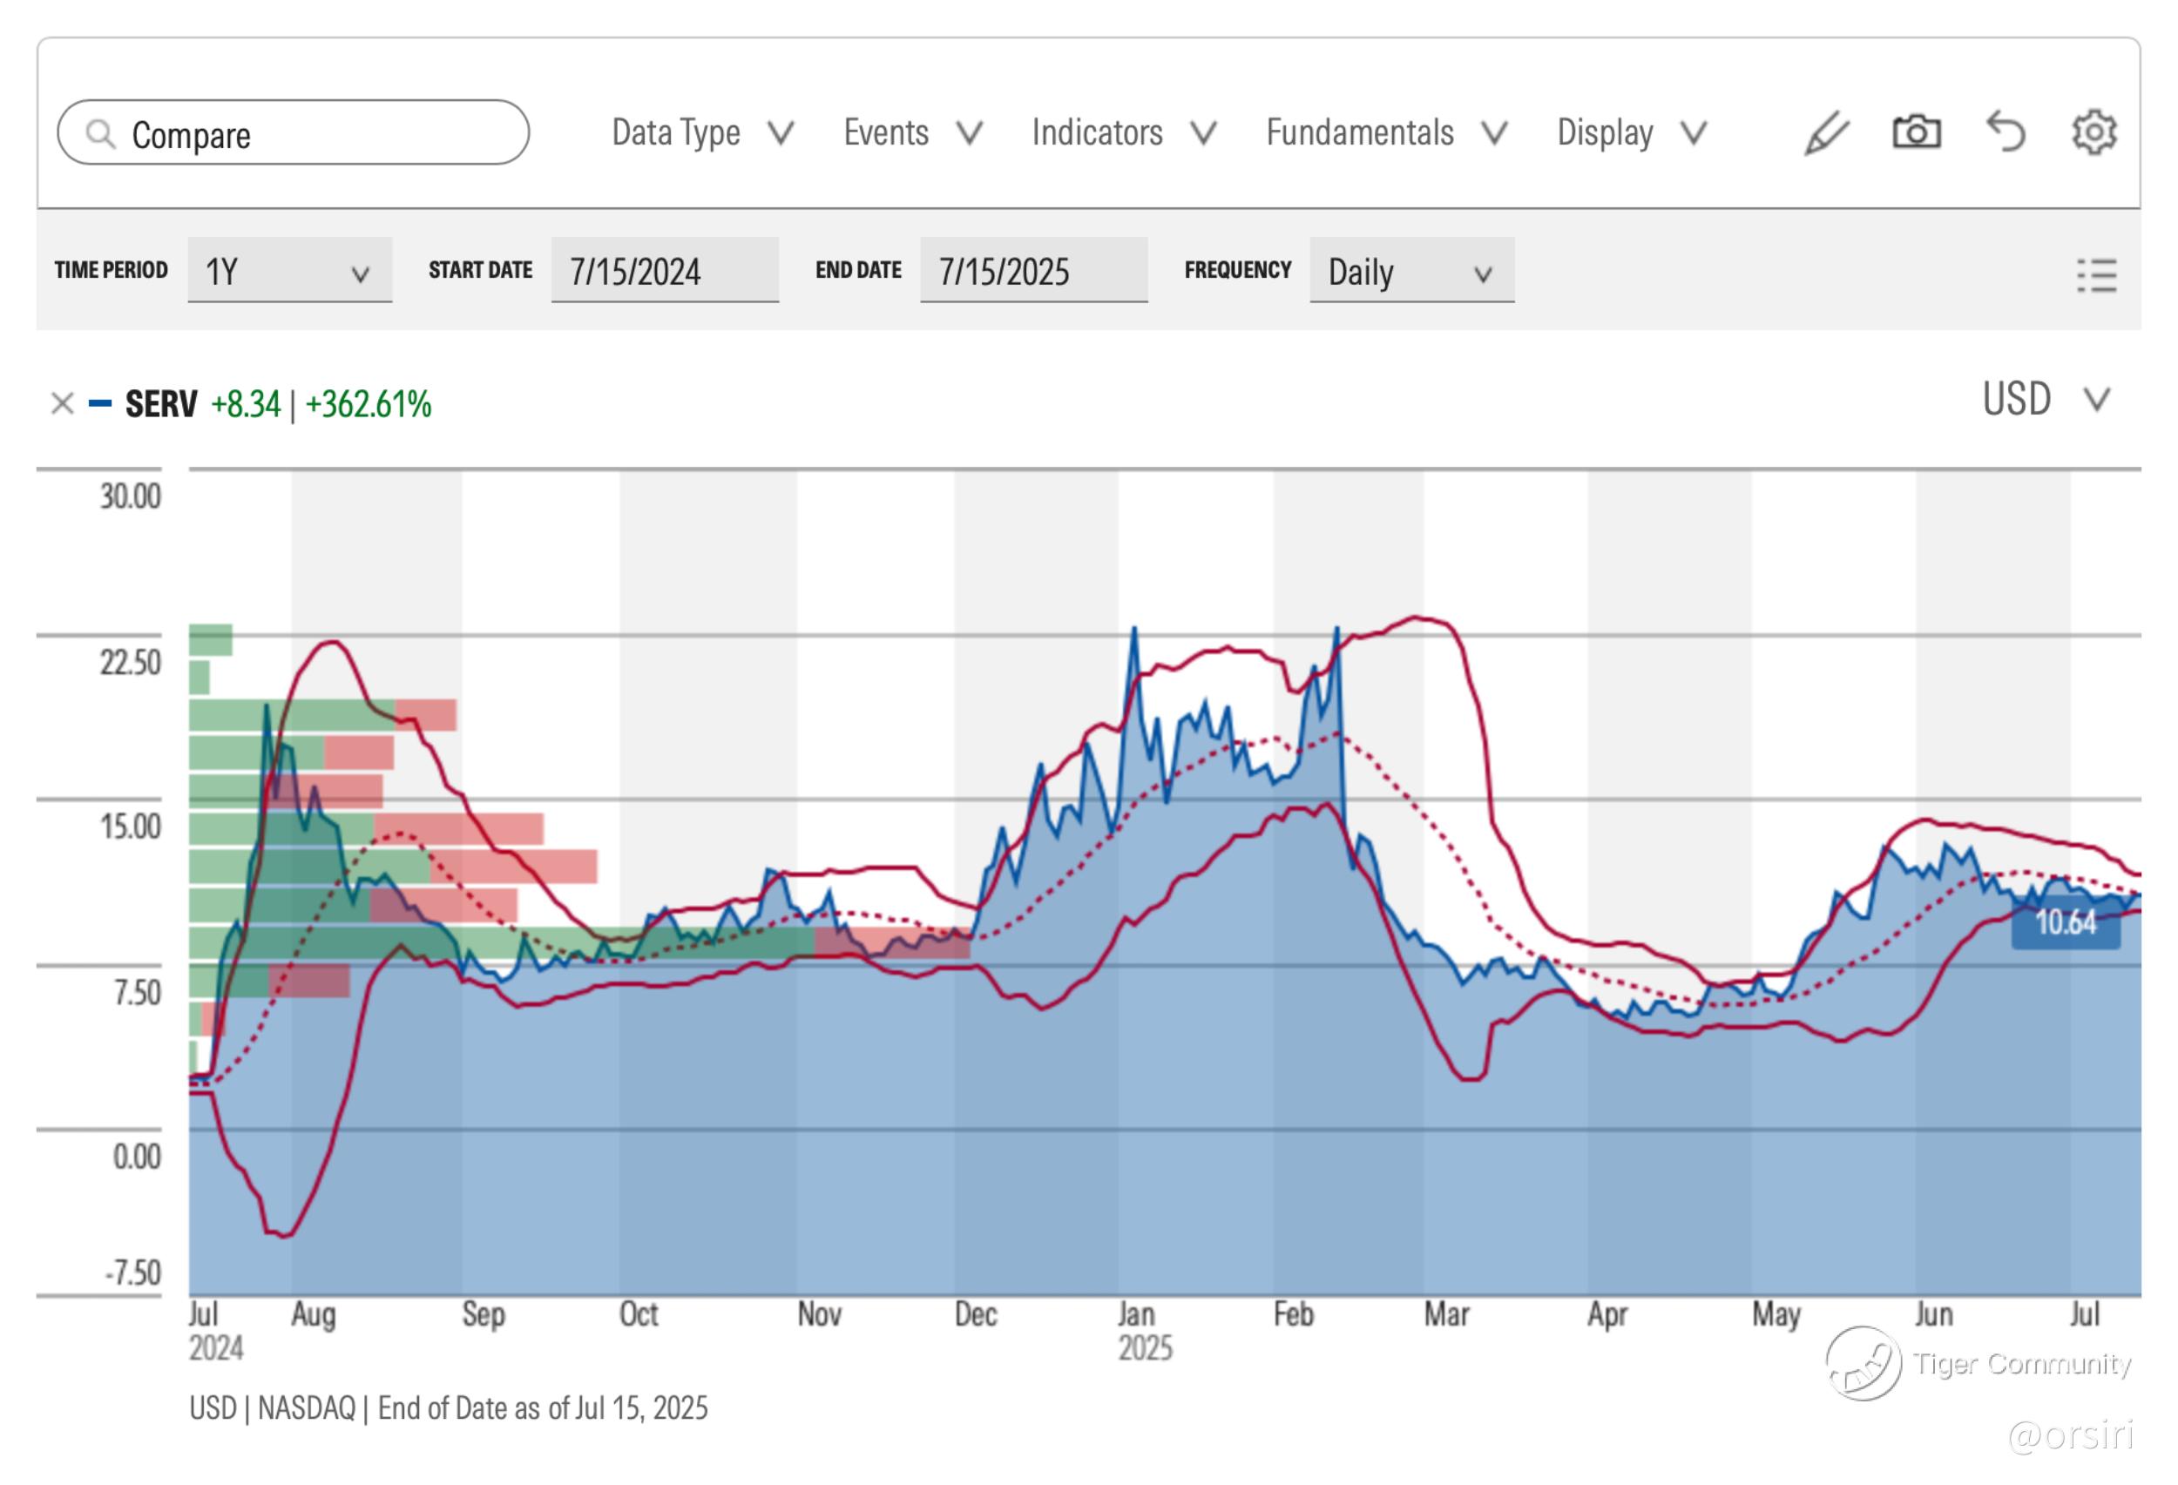Image resolution: width=2178 pixels, height=1485 pixels.
Task: Remove SERV series with X icon
Action: pyautogui.click(x=62, y=404)
